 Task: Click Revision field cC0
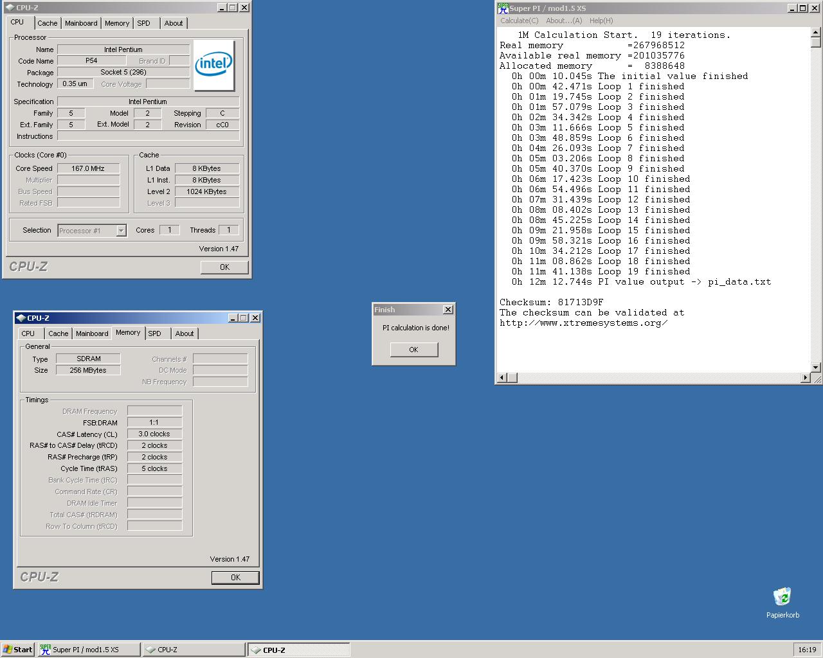click(x=222, y=125)
